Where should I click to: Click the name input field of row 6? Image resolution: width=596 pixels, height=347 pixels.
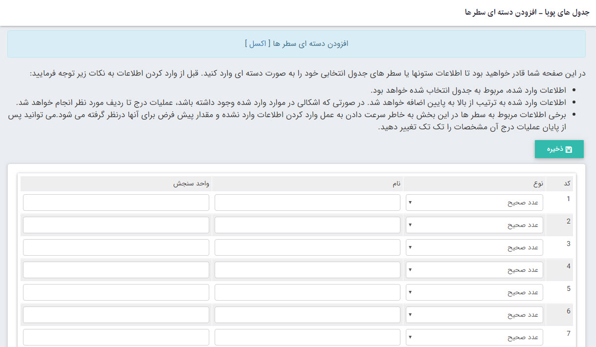[x=307, y=314]
